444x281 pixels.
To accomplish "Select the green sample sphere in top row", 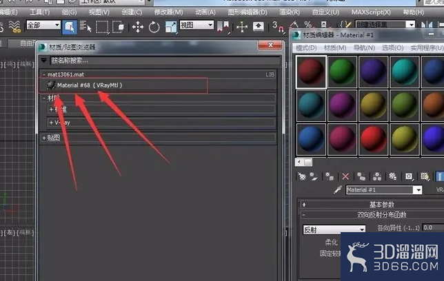I will pos(343,72).
